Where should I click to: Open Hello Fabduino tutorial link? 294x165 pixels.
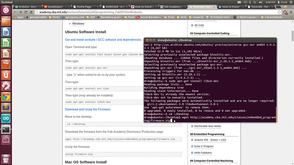[x=203, y=153]
